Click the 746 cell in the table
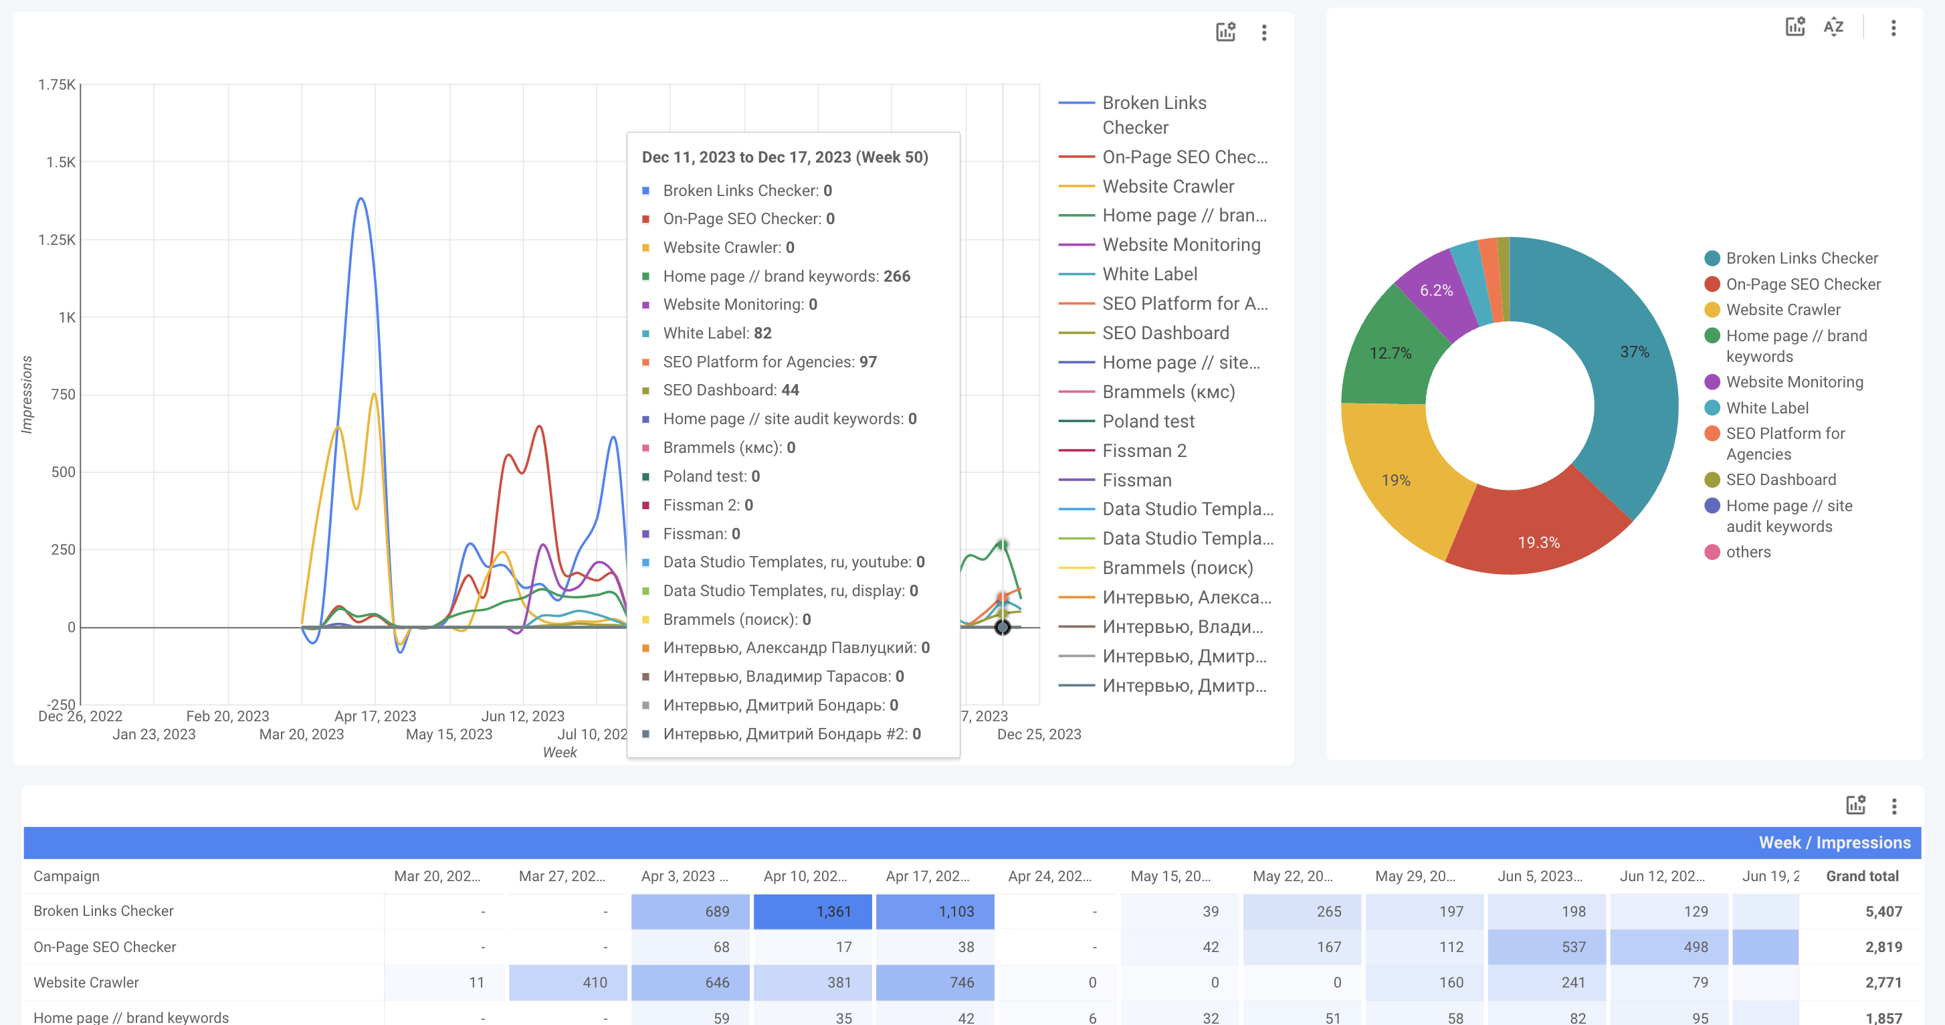The width and height of the screenshot is (1945, 1025). coord(935,983)
